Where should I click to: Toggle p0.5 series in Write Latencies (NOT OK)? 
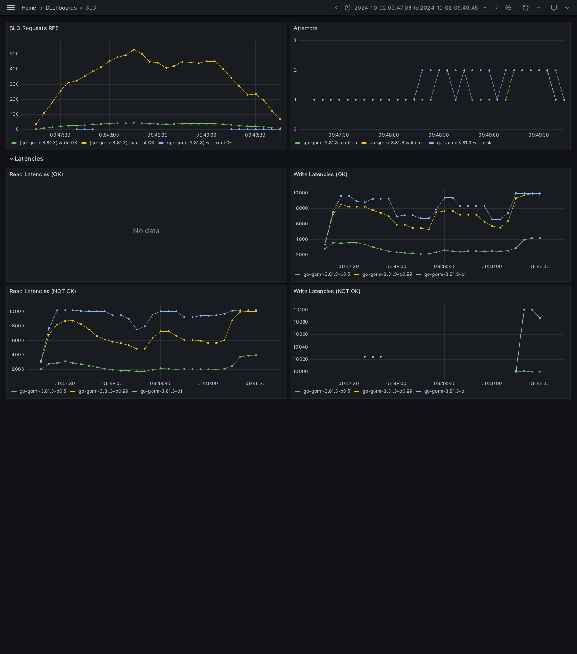tap(327, 391)
